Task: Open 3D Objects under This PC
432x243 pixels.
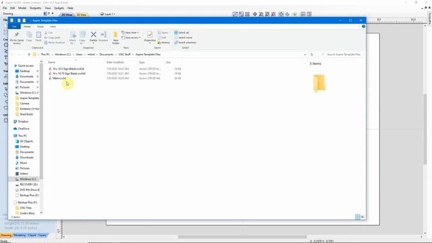Action: (x=26, y=141)
